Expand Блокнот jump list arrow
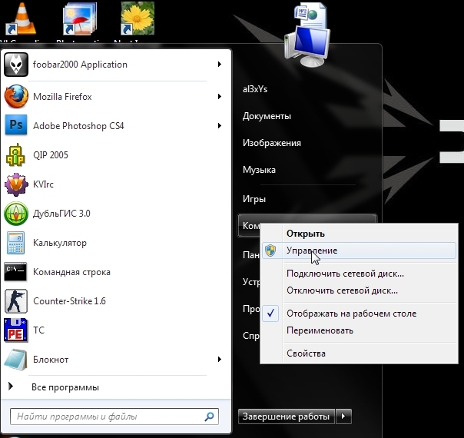The image size is (464, 438). tap(219, 360)
